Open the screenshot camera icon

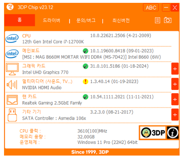168,20
